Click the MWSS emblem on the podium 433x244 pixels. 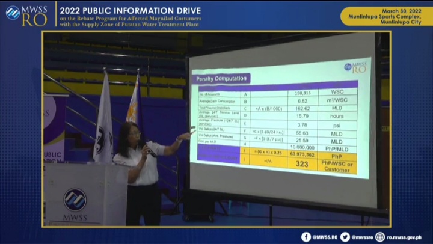[x=75, y=199]
